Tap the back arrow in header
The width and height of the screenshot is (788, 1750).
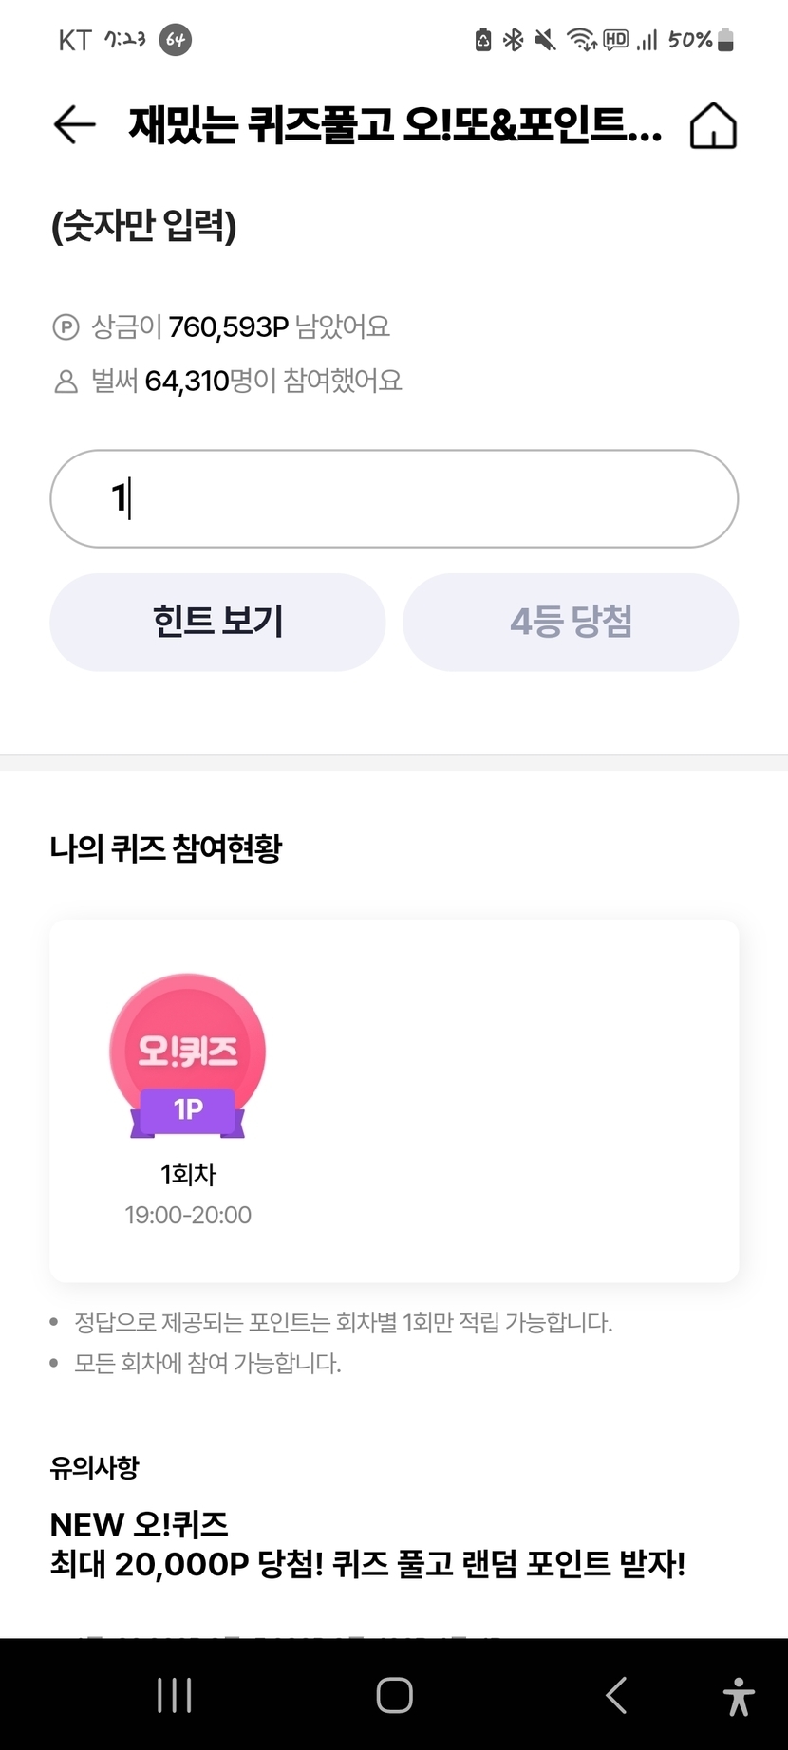tap(75, 125)
